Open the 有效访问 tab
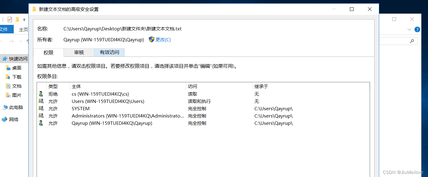Image resolution: width=428 pixels, height=177 pixels. [x=110, y=53]
